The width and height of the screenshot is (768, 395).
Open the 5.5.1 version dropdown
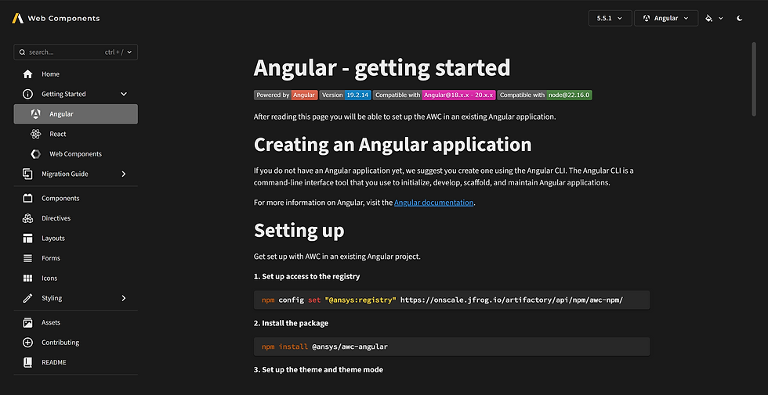tap(610, 19)
